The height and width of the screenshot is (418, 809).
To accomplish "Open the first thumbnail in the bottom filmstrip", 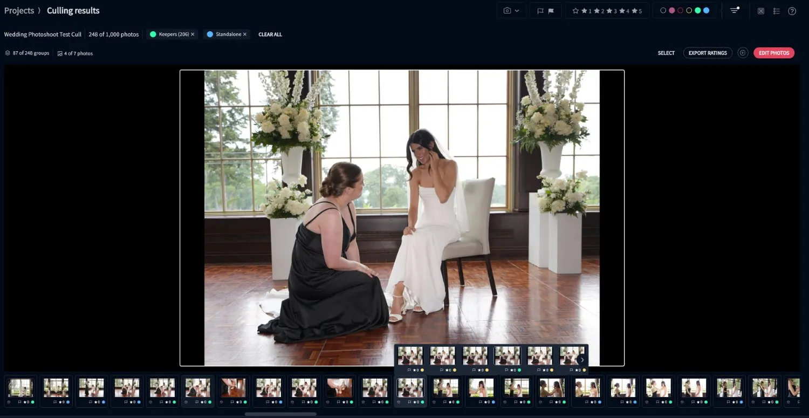I will coord(20,387).
